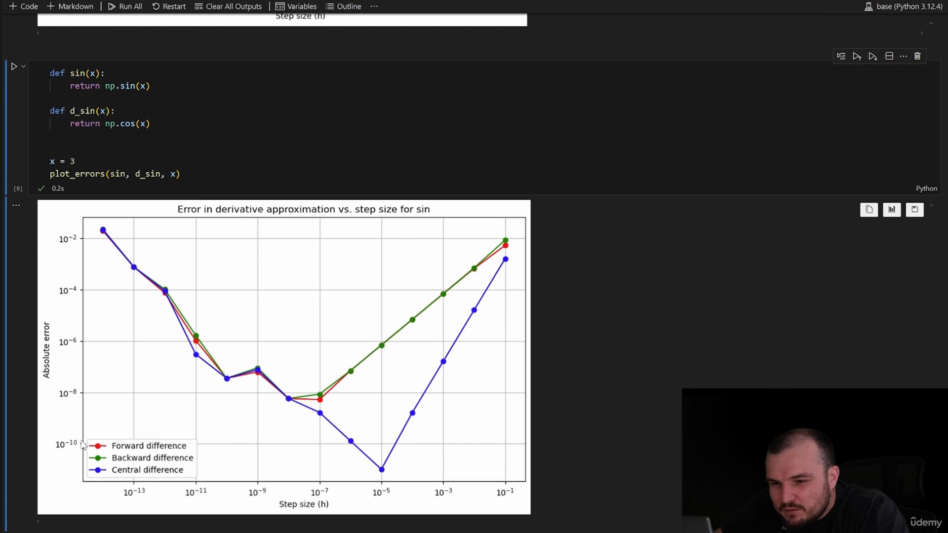
Task: Show the notebook Outline
Action: point(343,6)
